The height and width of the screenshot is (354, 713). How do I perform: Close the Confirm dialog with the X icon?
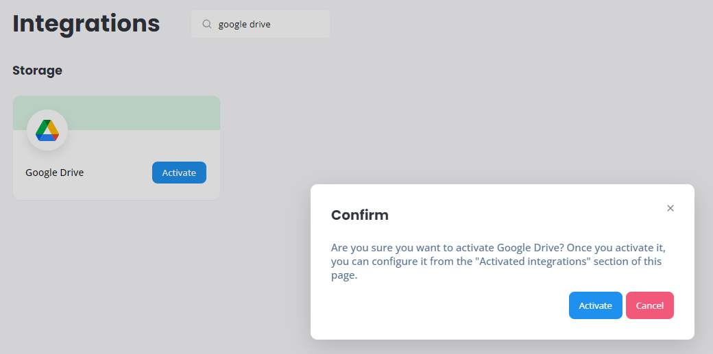click(670, 208)
